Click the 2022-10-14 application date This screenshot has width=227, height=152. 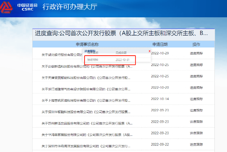pos(160,99)
